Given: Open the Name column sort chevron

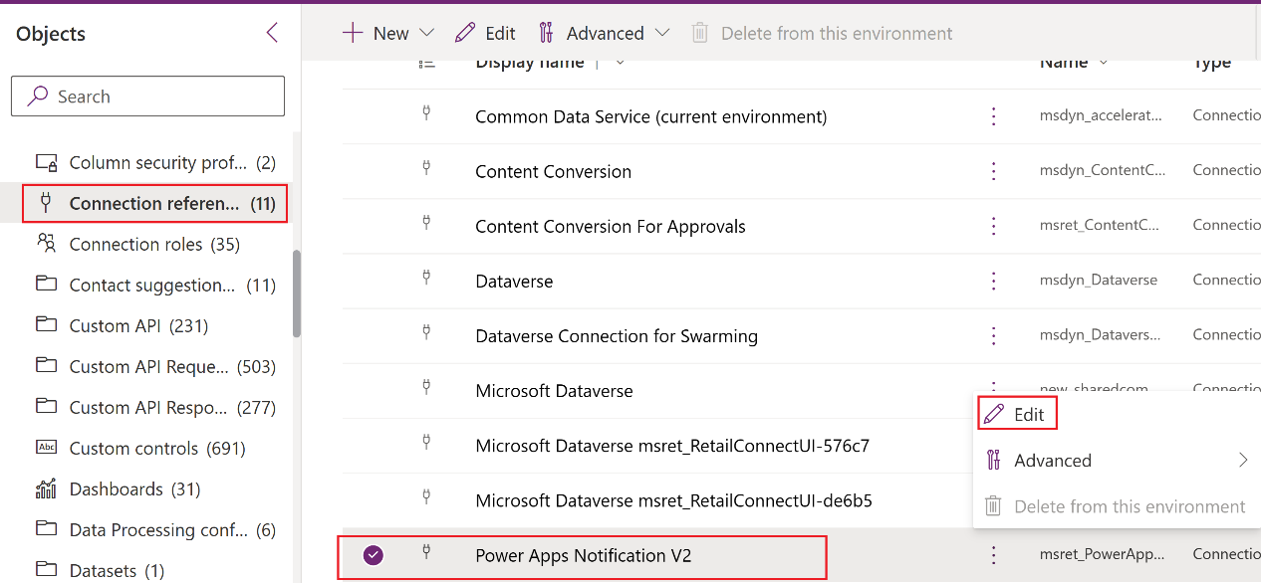Looking at the screenshot, I should point(1104,63).
